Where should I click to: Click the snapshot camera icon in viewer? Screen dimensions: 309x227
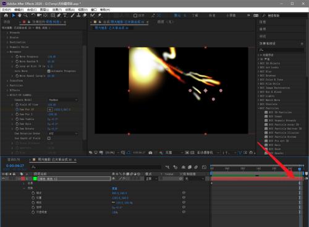[150, 153]
